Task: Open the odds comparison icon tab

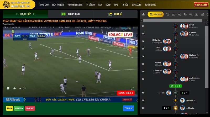Action: tap(185, 14)
